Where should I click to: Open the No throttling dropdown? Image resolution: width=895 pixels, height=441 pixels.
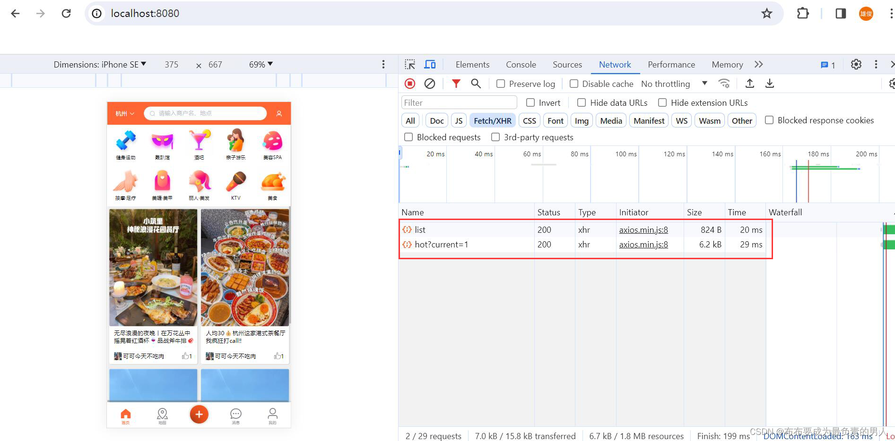674,84
